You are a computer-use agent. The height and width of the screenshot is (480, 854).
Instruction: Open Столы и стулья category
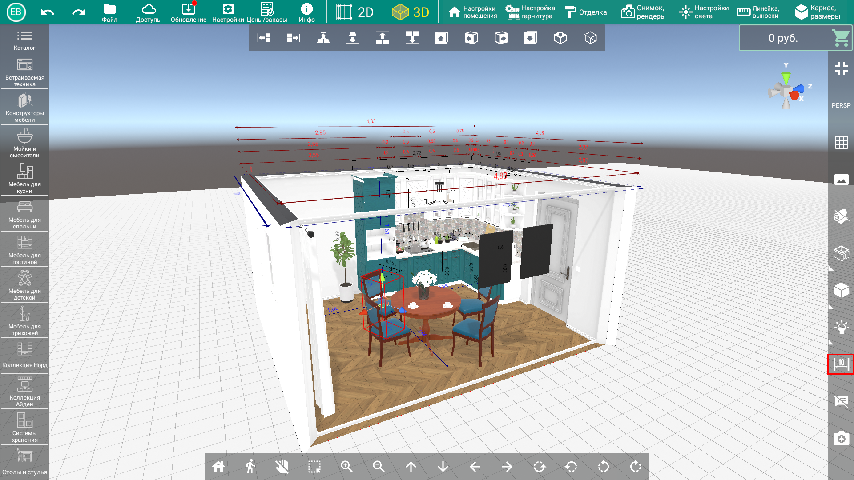click(24, 462)
